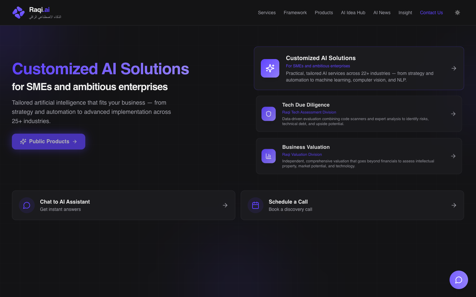Open the Services menu item
The height and width of the screenshot is (297, 476).
[x=267, y=13]
